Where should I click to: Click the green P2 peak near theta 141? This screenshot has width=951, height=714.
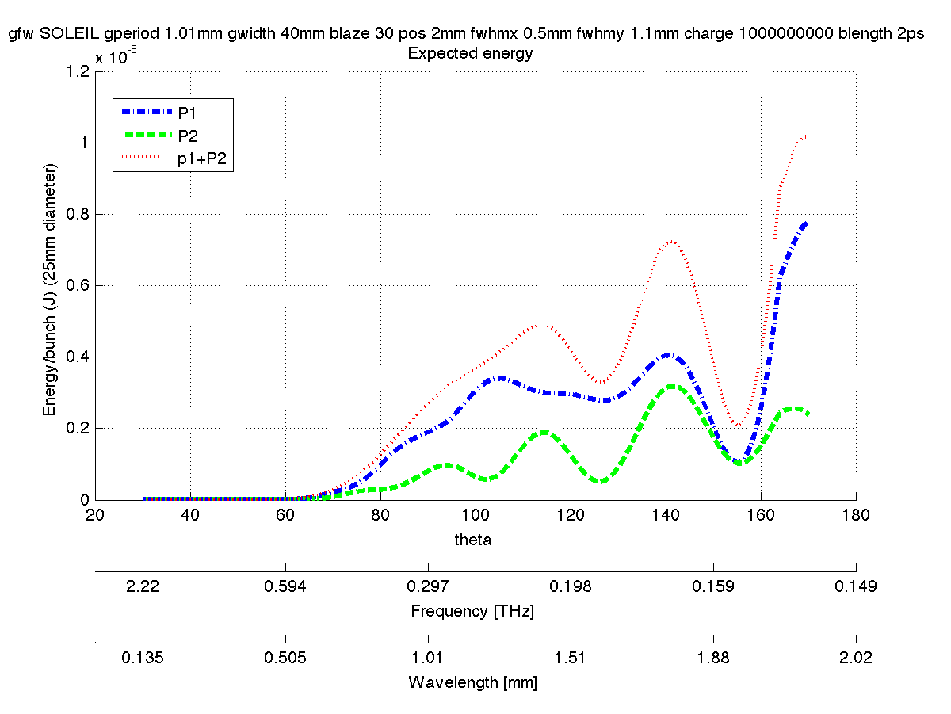(671, 386)
